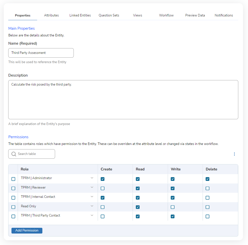This screenshot has width=248, height=245.
Task: Uncheck Delete permission for TPRM Administrator
Action: coord(207,179)
